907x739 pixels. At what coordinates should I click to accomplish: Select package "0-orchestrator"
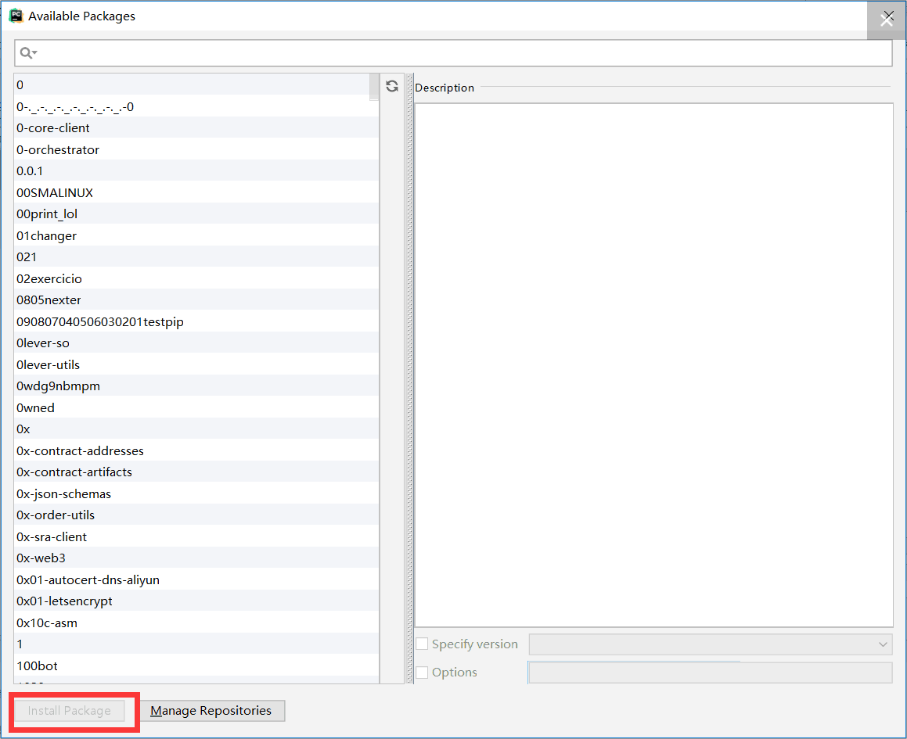click(x=196, y=150)
